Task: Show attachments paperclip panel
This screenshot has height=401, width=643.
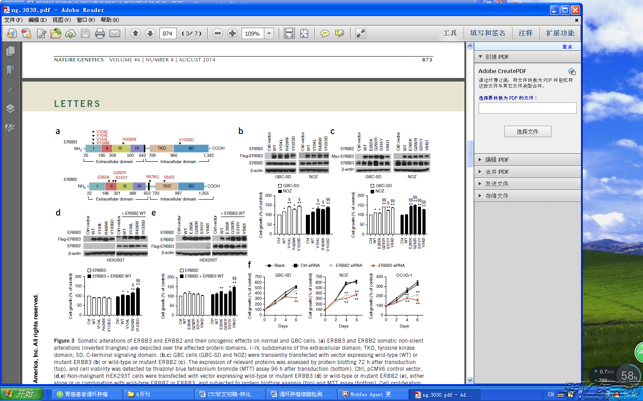Action: click(x=11, y=89)
